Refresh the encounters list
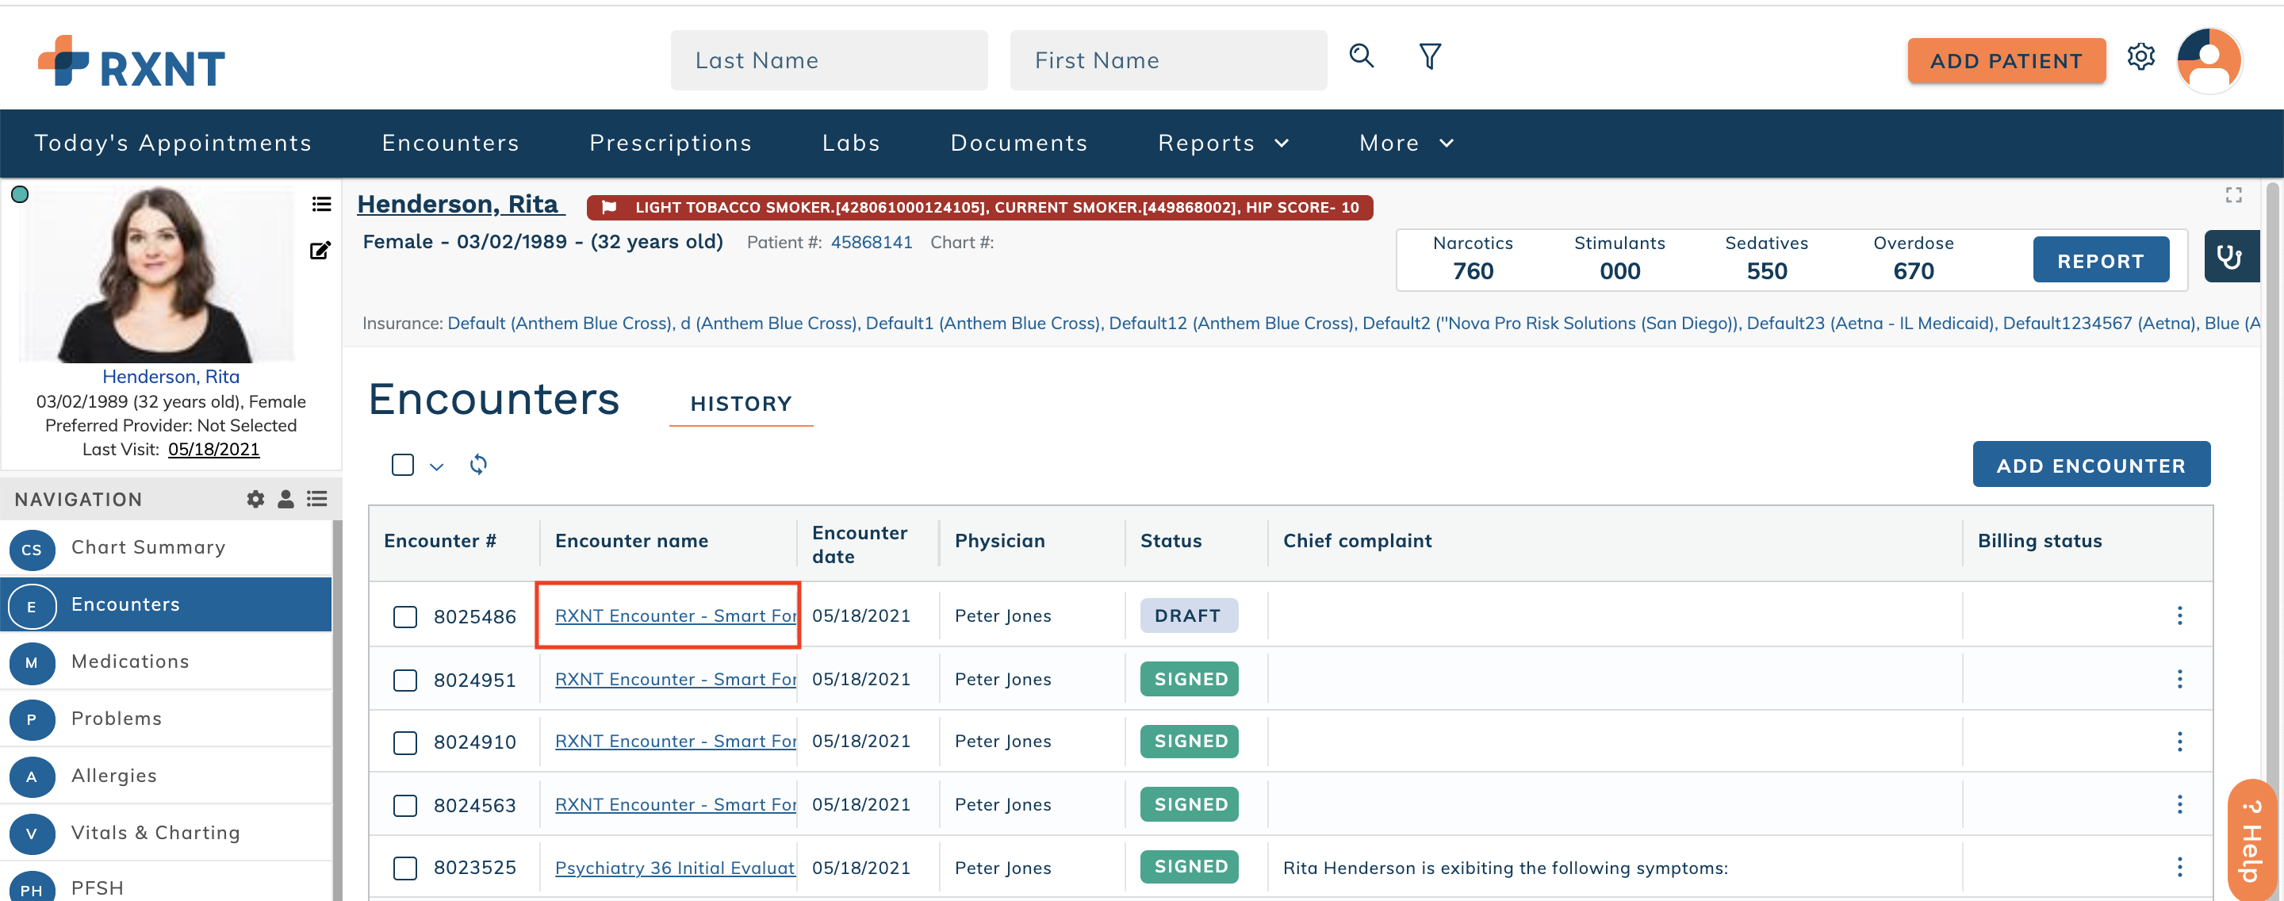The height and width of the screenshot is (901, 2284). pos(478,464)
